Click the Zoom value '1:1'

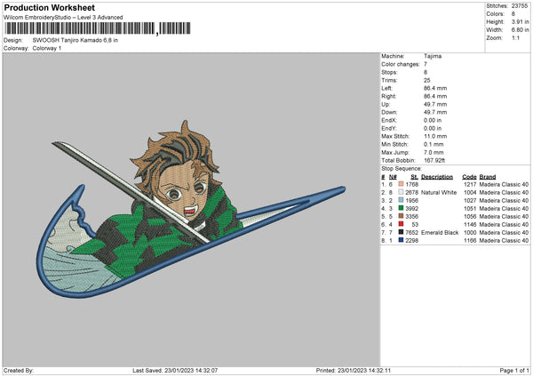[515, 37]
